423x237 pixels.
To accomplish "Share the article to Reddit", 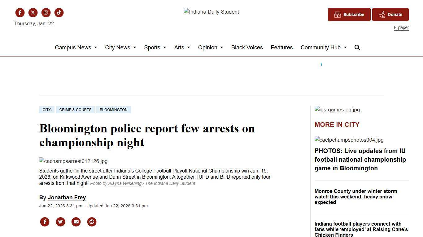I will [92, 222].
